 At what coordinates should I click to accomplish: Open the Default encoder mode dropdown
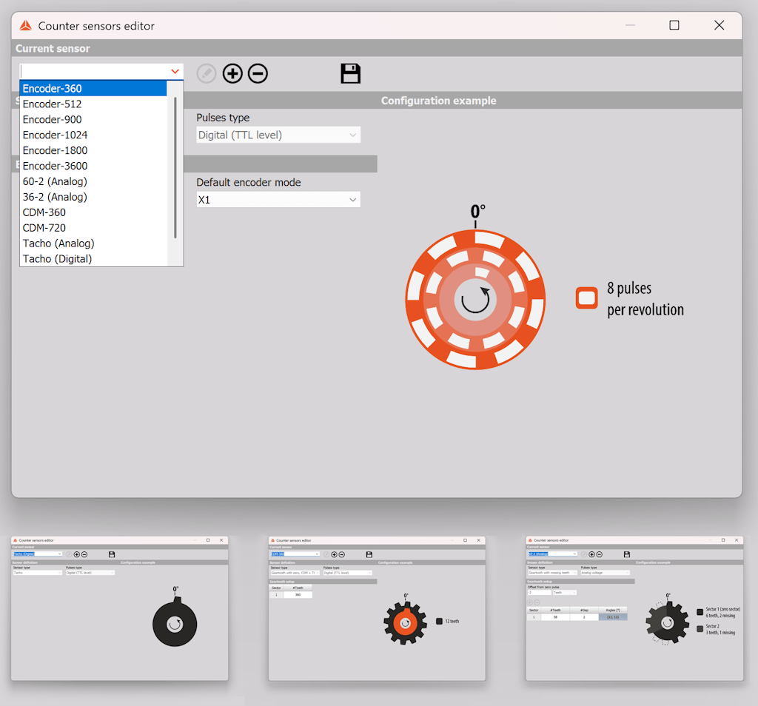pos(278,200)
